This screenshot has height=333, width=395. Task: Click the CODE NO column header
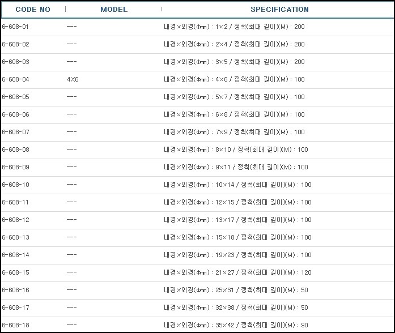(x=33, y=10)
